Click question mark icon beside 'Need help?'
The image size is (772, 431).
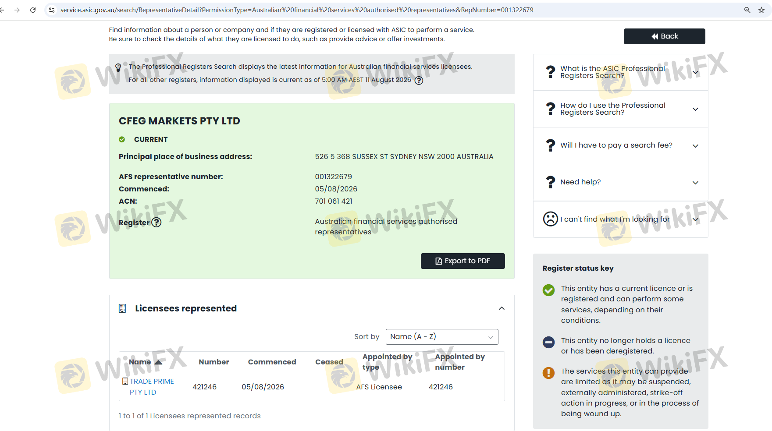coord(550,182)
